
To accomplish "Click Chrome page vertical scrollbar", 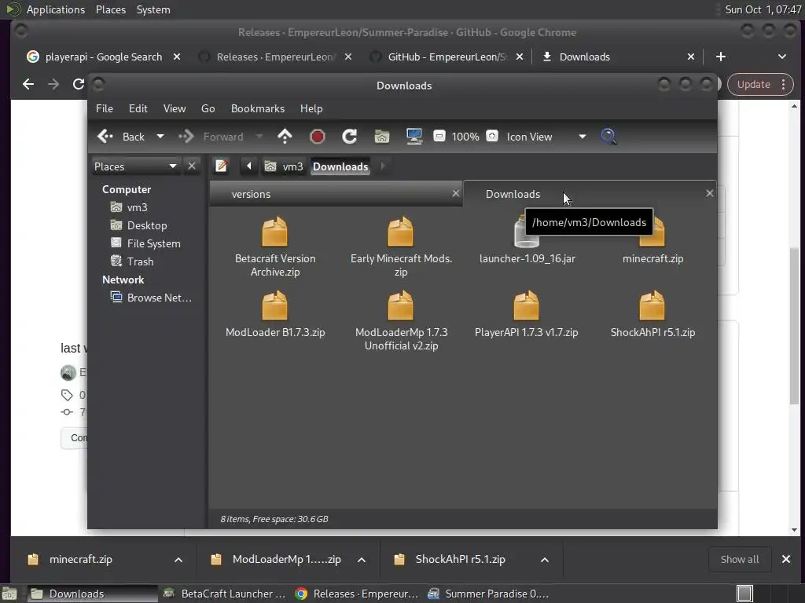I will pos(794,325).
